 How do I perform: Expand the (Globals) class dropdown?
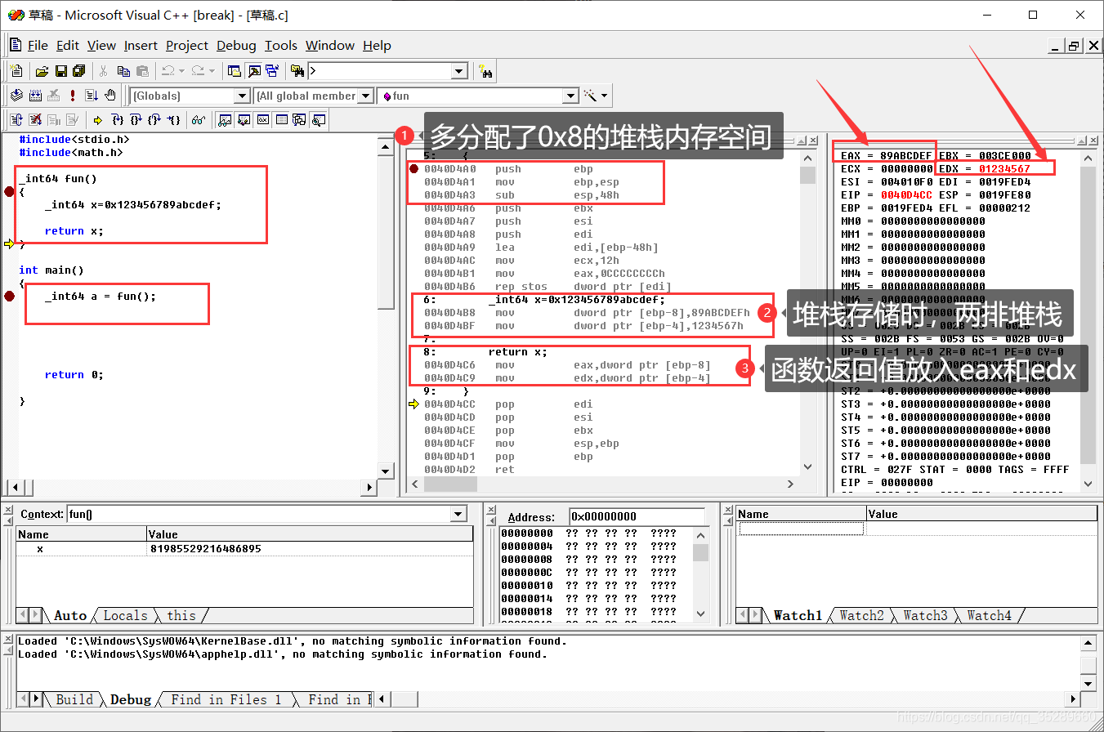[x=242, y=96]
